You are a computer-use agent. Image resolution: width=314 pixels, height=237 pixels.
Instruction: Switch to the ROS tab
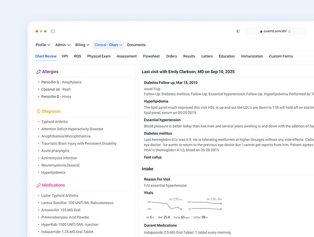(x=78, y=56)
